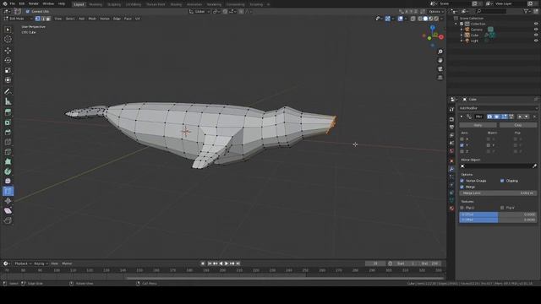Open Modifier properties wrench tab

click(451, 169)
